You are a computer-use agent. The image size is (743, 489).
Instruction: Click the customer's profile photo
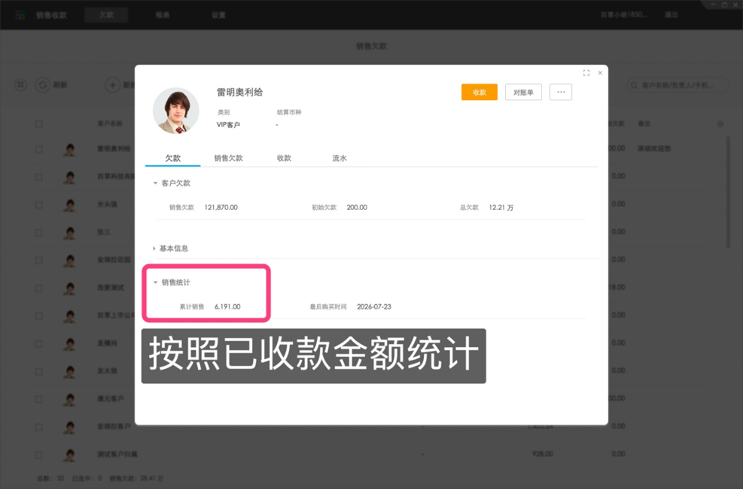(x=176, y=111)
